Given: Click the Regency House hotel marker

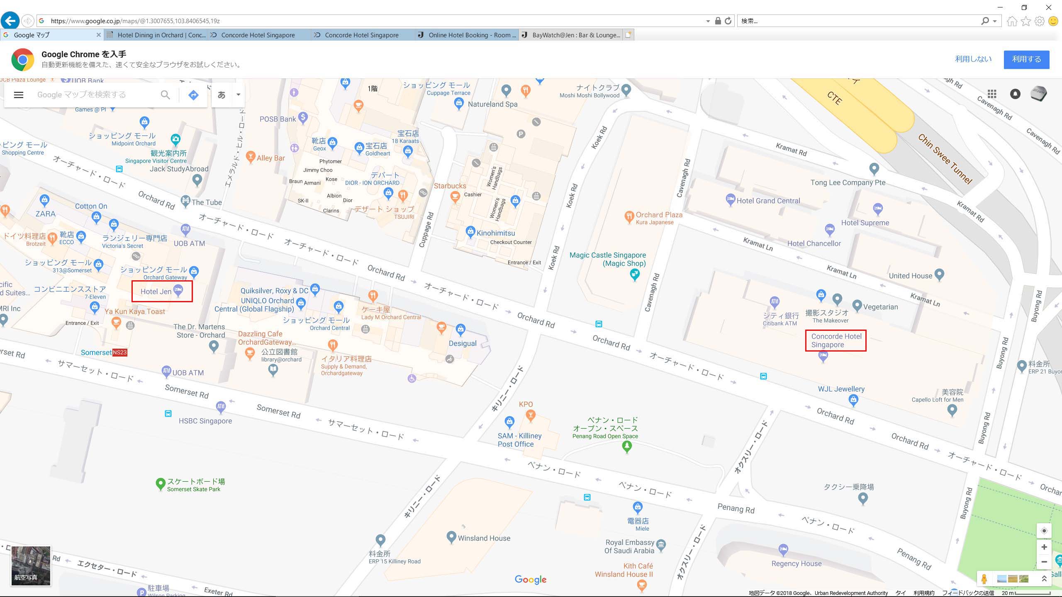Looking at the screenshot, I should pos(783,550).
